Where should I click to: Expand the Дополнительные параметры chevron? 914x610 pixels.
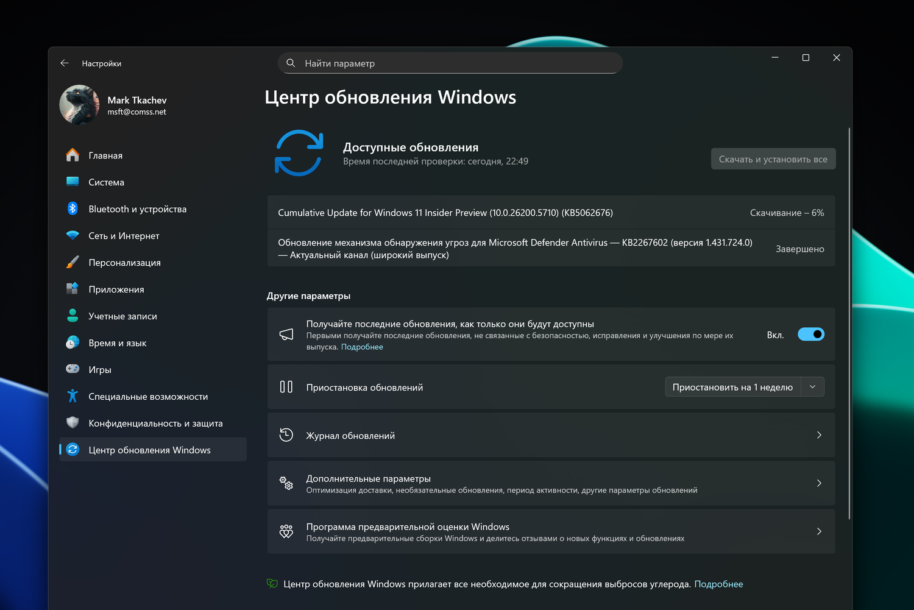pos(819,483)
